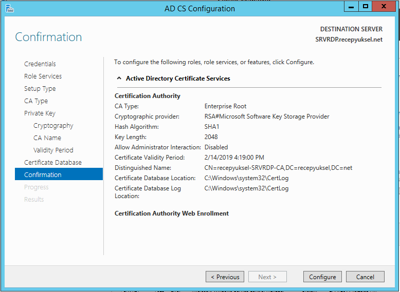Image resolution: width=400 pixels, height=292 pixels.
Task: Select Setup Type in the sidebar
Action: [40, 89]
